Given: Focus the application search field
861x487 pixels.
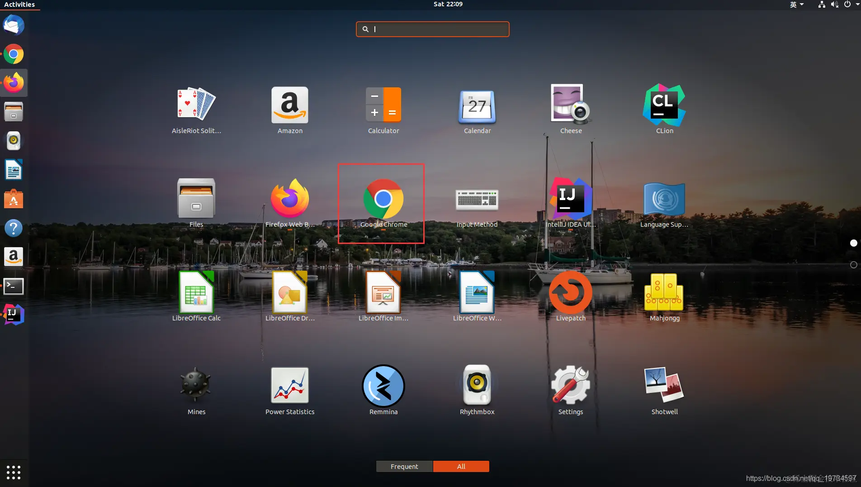Looking at the screenshot, I should (x=432, y=29).
